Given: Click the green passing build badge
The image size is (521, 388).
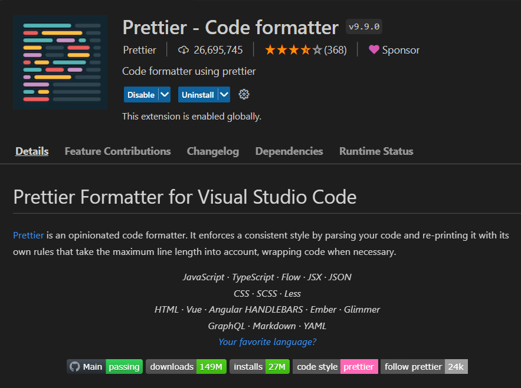Looking at the screenshot, I should click(x=124, y=366).
